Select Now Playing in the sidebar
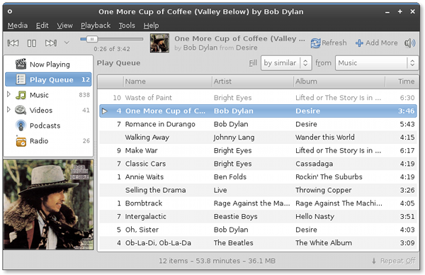The width and height of the screenshot is (425, 275). tap(50, 64)
